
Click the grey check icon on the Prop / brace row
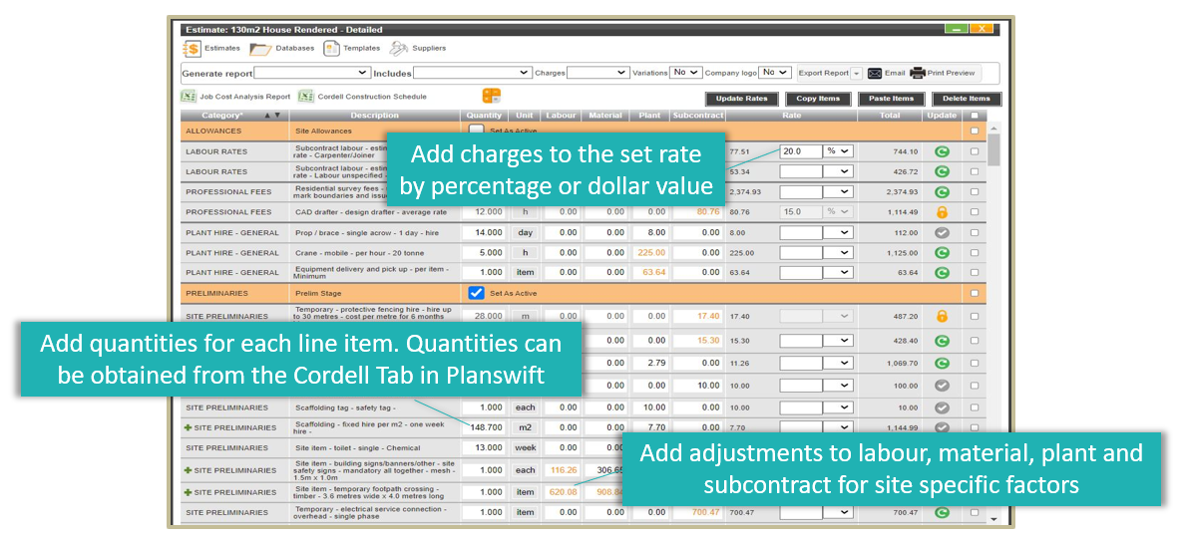point(941,232)
